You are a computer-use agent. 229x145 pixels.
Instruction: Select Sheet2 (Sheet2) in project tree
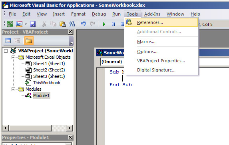point(49,70)
